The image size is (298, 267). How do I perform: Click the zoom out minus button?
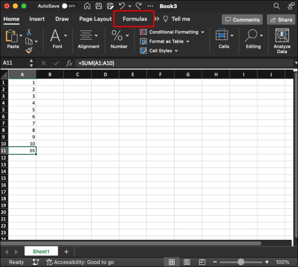pyautogui.click(x=215, y=262)
